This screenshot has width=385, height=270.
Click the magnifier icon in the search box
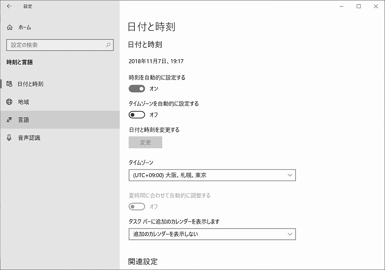tap(108, 45)
